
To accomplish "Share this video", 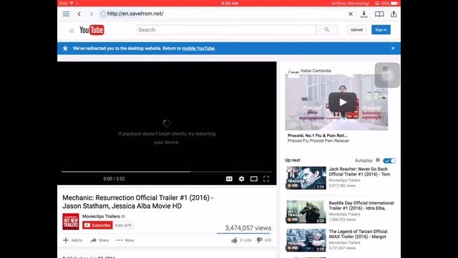I will 99,240.
